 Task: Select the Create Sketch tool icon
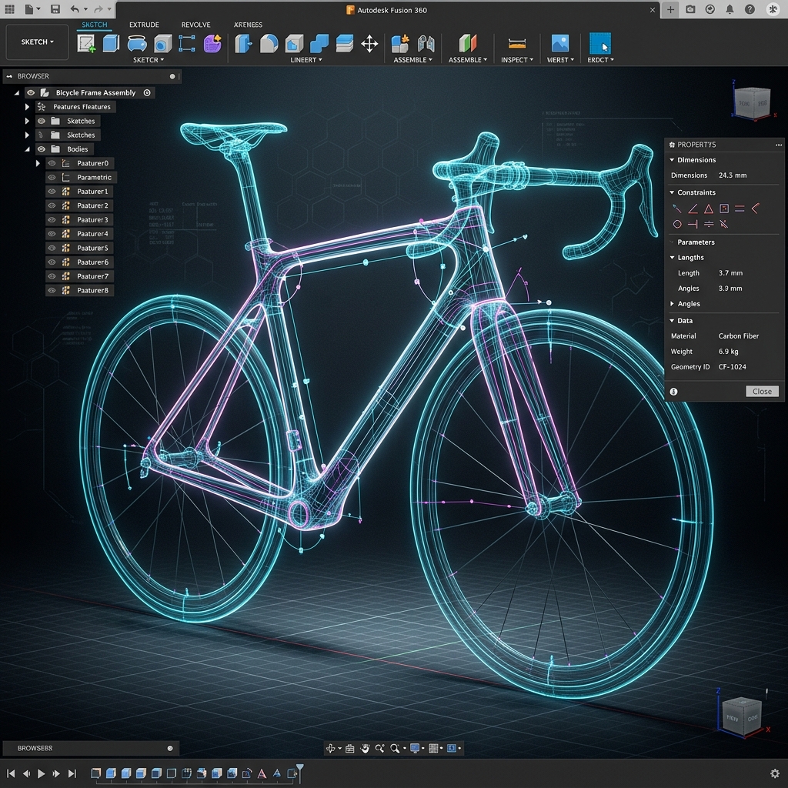(x=86, y=43)
